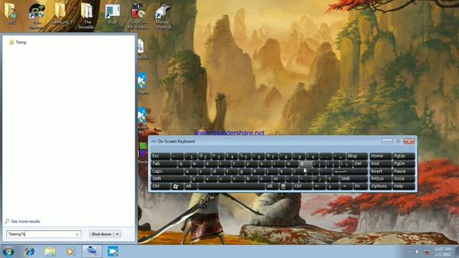Click the z key on keyboard

(197, 178)
